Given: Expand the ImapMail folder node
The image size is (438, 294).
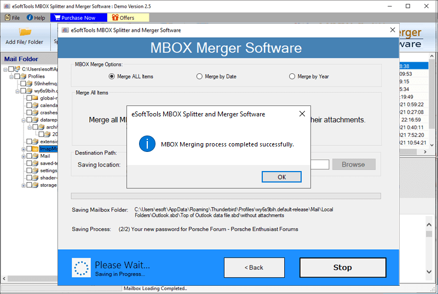Looking at the screenshot, I should click(24, 149).
